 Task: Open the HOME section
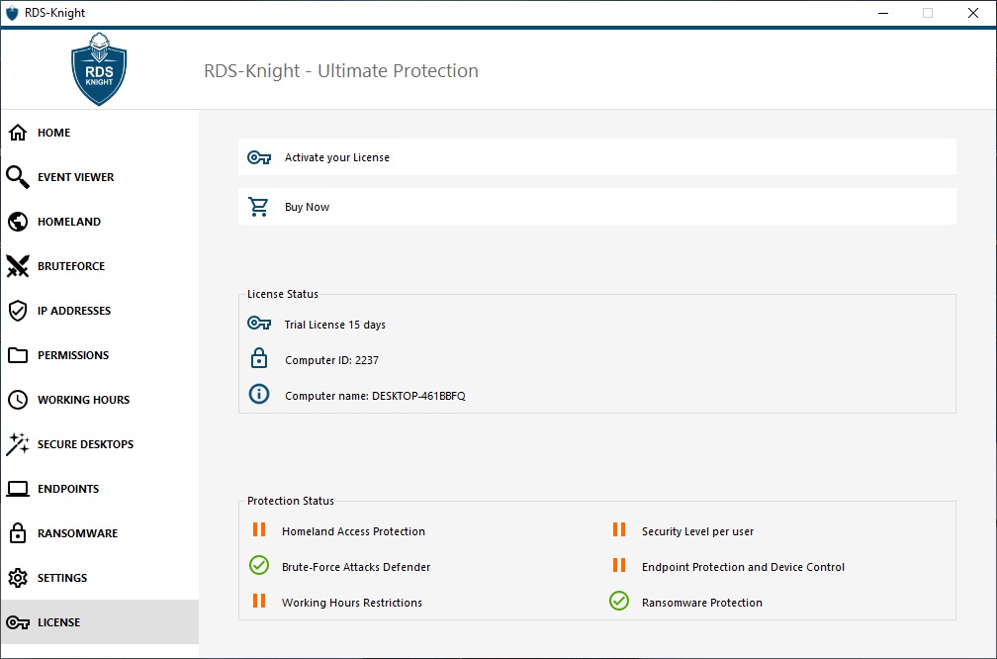tap(99, 133)
